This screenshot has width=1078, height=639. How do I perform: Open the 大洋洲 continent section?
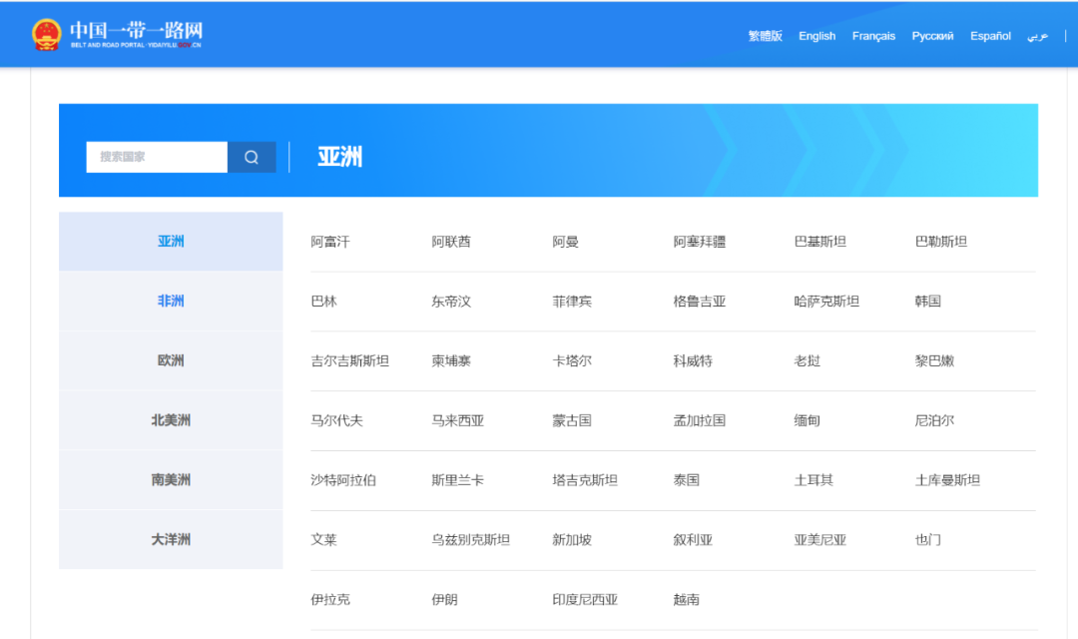click(171, 539)
